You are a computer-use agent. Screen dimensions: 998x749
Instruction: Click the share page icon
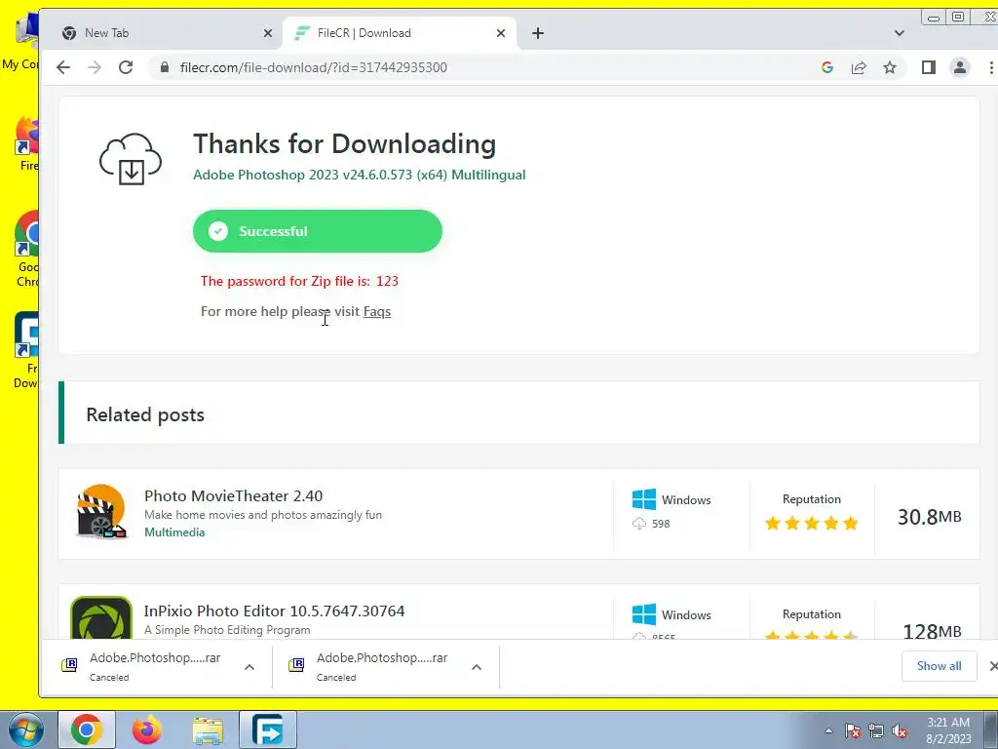tap(859, 67)
